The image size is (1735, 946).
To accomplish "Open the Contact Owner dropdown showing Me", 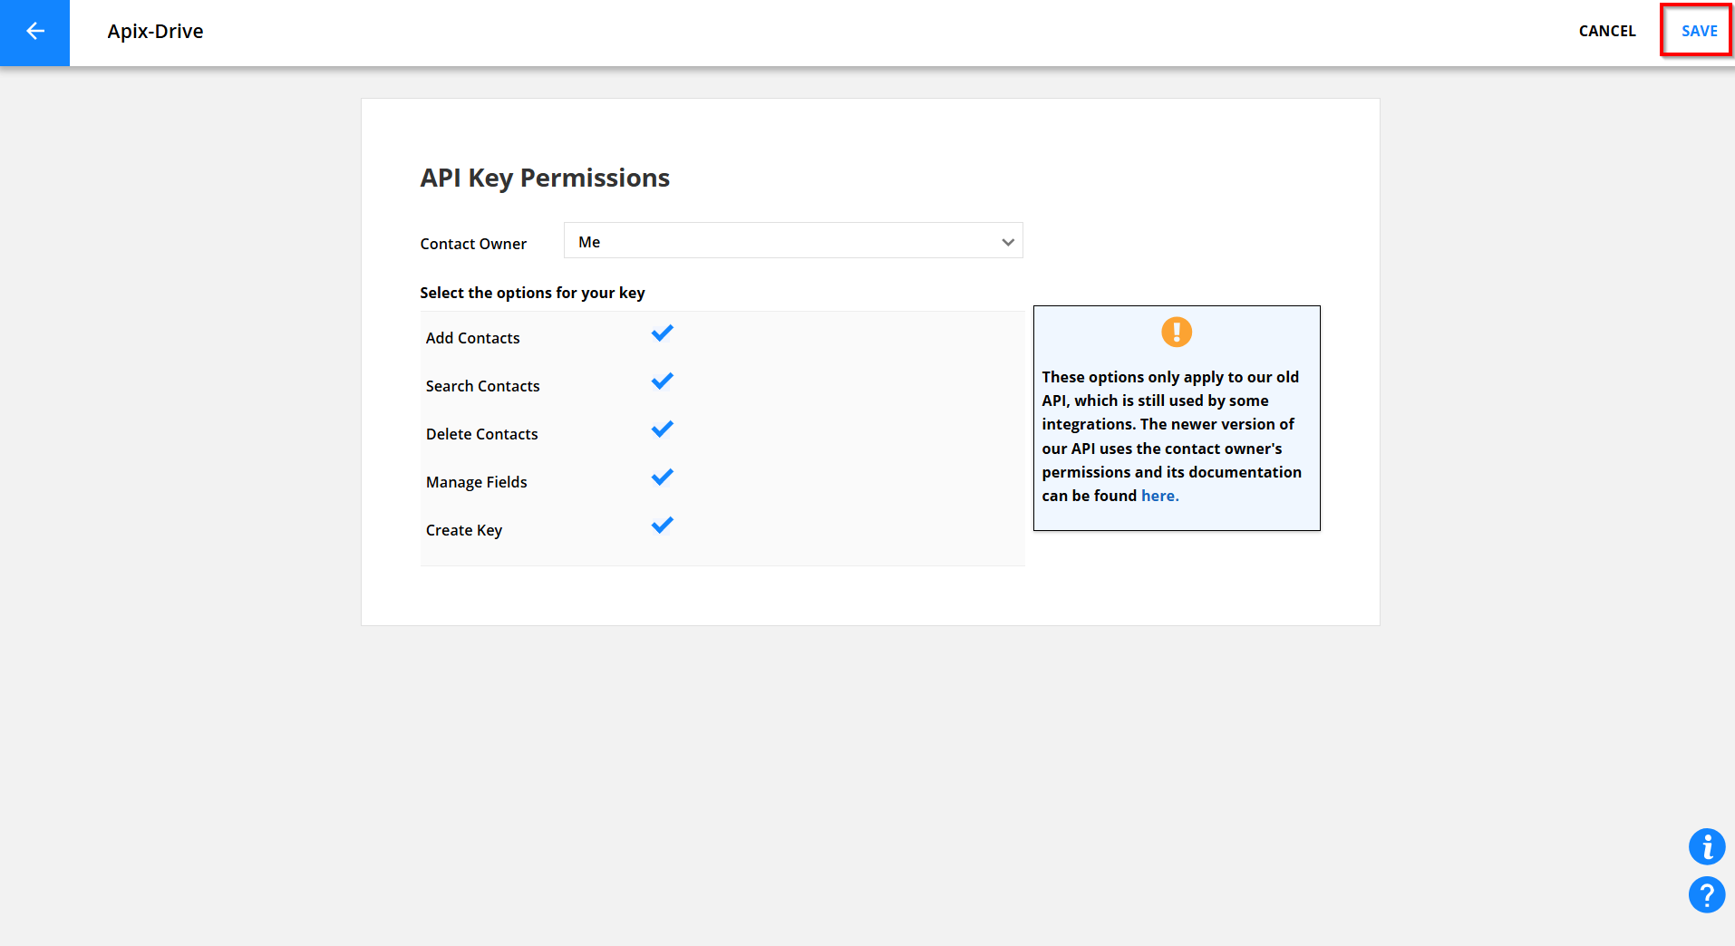I will (792, 241).
